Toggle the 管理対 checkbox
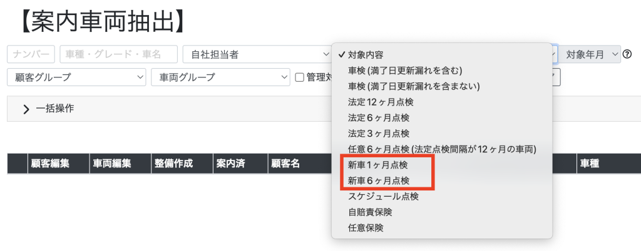The image size is (641, 251). click(300, 77)
